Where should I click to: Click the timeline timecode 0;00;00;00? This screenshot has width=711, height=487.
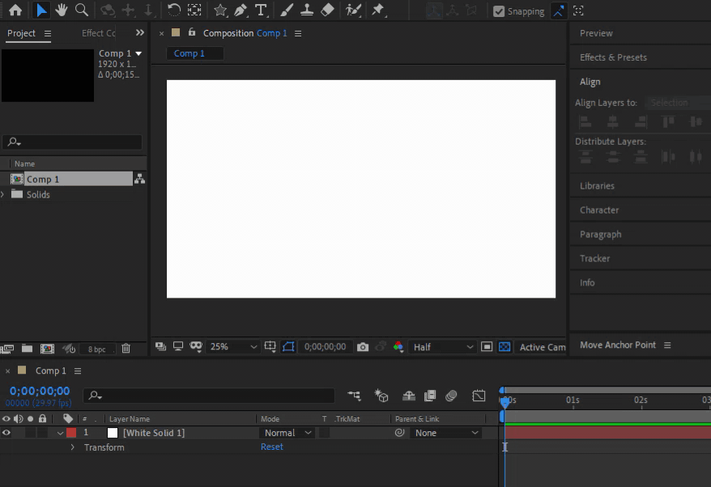pos(40,391)
